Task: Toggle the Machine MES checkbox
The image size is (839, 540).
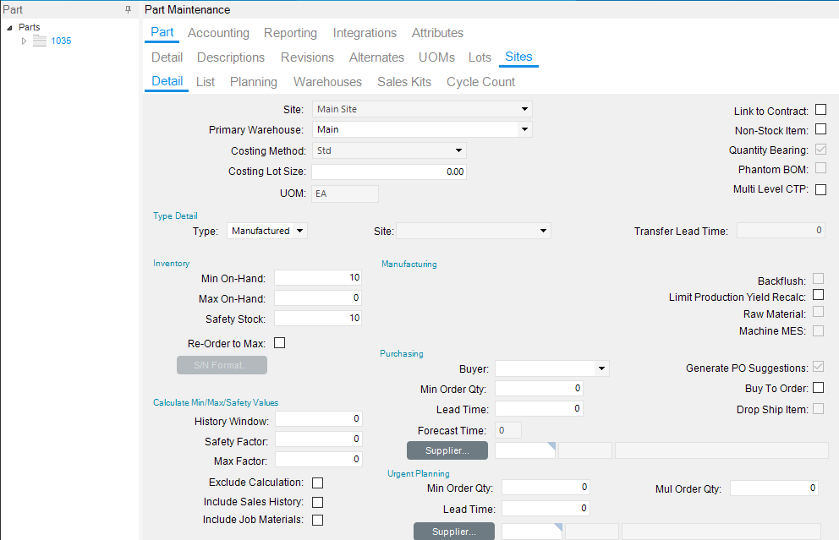Action: point(818,331)
